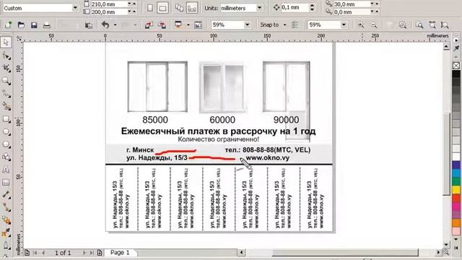
Task: Zoom to page width icon
Action: [x=432, y=25]
